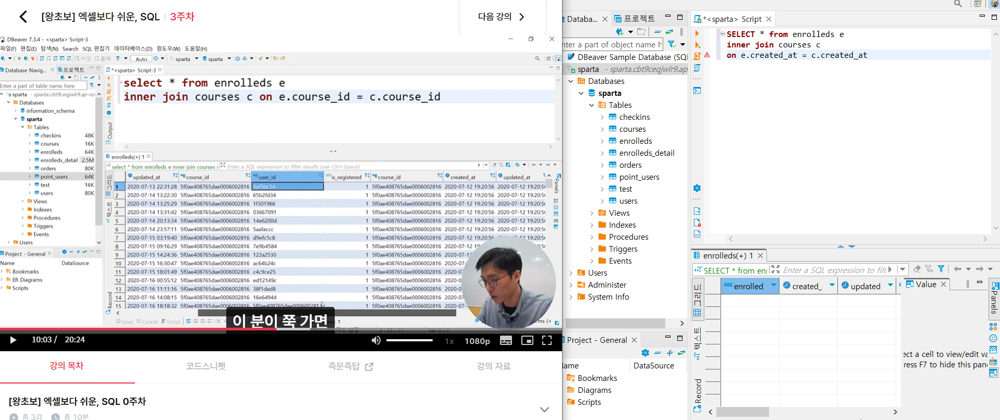Click the navigator filter funnel icon

click(672, 45)
